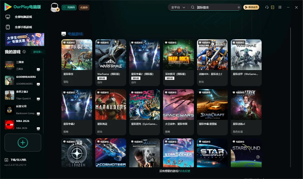This screenshot has height=179, width=303.
Task: Select 三国杀 in my games list
Action: click(23, 66)
